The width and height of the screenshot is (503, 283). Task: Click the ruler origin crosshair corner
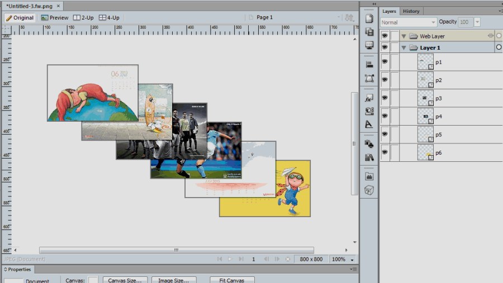pyautogui.click(x=6, y=30)
